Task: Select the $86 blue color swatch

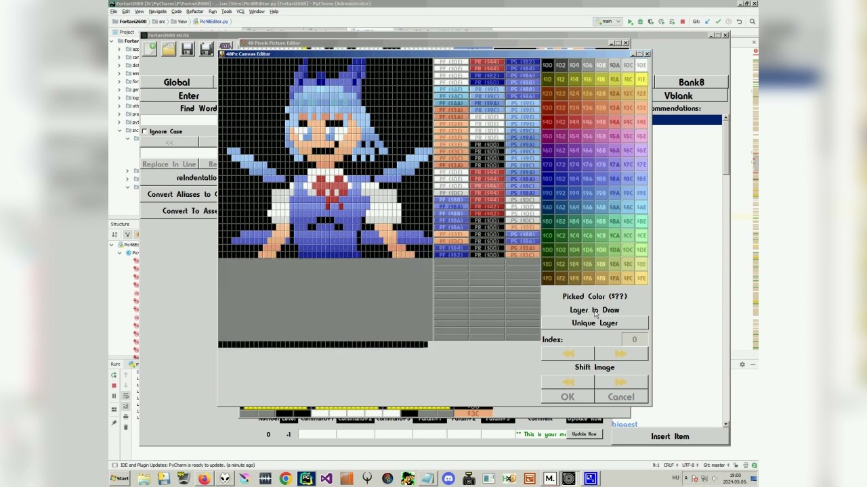Action: tap(587, 179)
